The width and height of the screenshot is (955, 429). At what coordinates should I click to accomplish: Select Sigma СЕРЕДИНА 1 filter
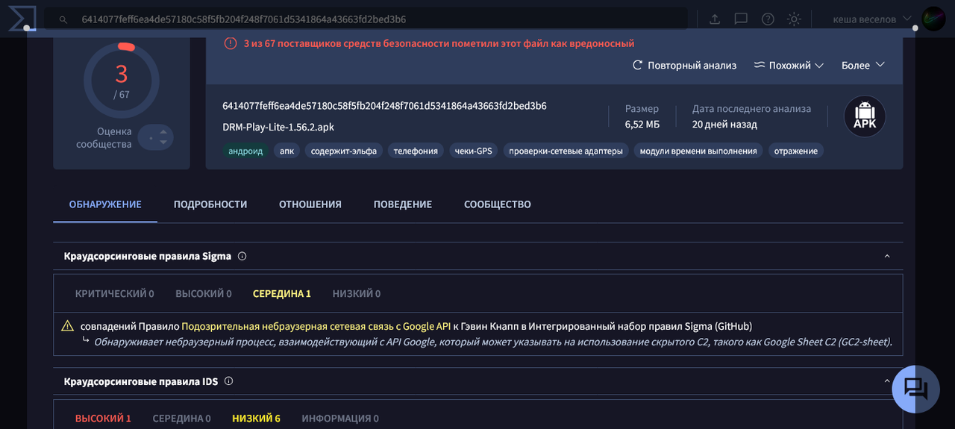(282, 293)
